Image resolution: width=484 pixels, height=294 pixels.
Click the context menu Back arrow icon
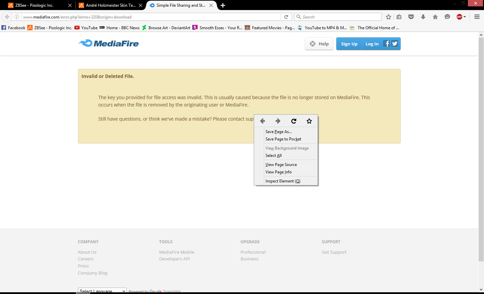click(263, 121)
